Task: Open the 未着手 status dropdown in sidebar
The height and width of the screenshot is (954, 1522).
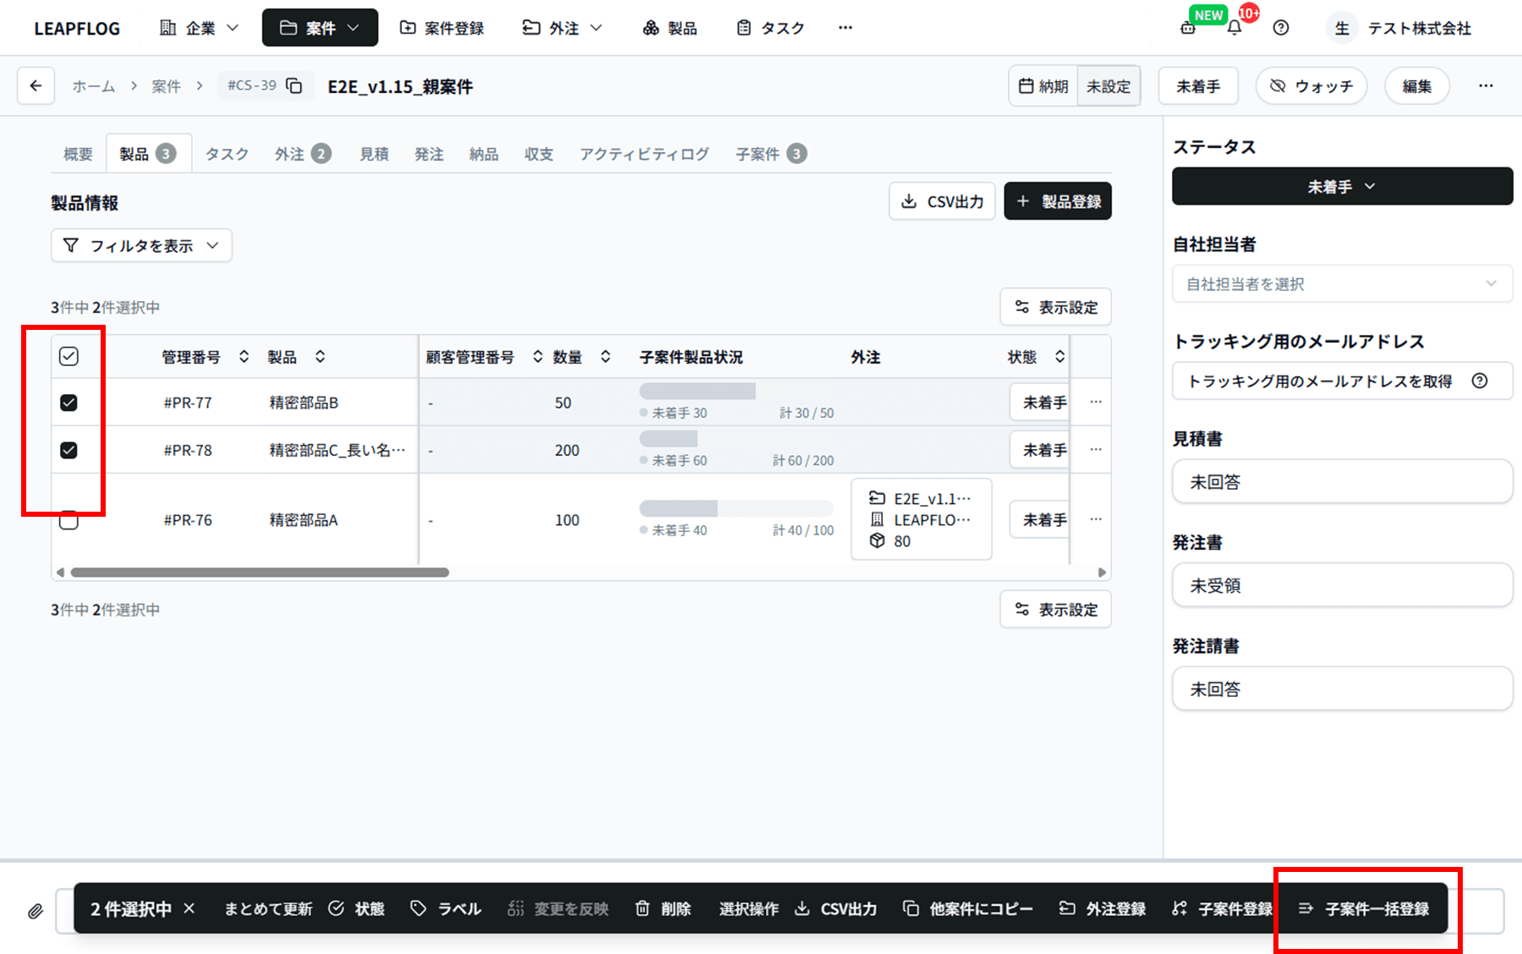Action: coord(1342,186)
